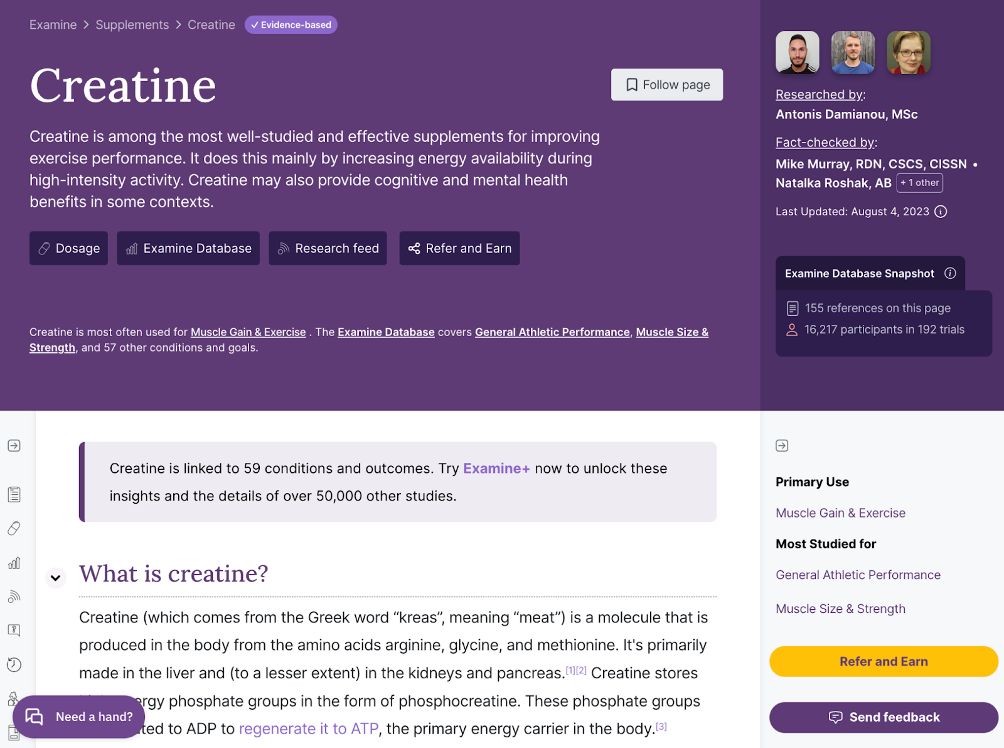Open the Supplements breadcrumb link
This screenshot has width=1004, height=748.
132,24
